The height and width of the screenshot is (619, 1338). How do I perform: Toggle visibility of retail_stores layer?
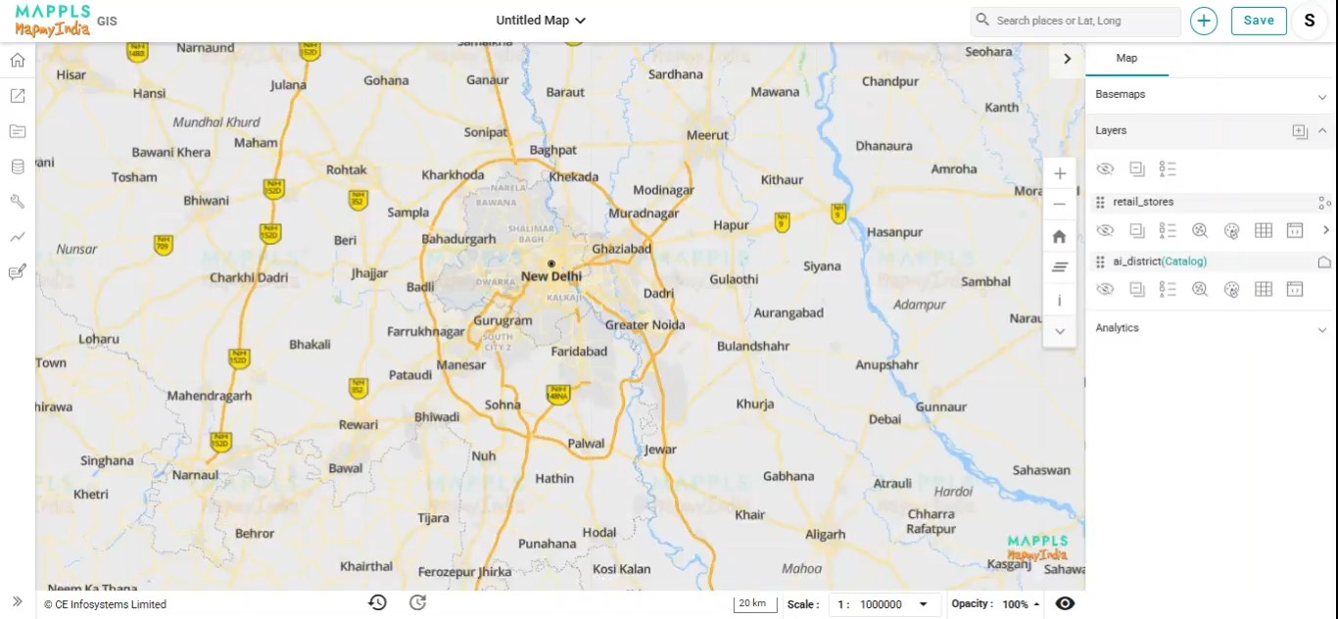point(1105,231)
